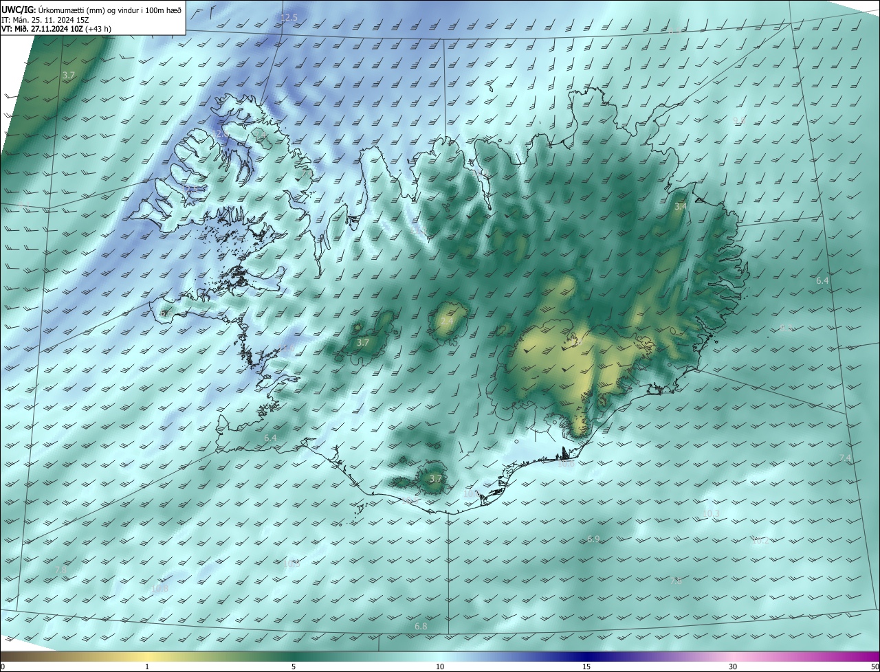Click the 1 tick label on the colorbar
The width and height of the screenshot is (880, 672).
pos(147,667)
